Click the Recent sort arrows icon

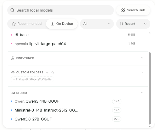point(121,24)
